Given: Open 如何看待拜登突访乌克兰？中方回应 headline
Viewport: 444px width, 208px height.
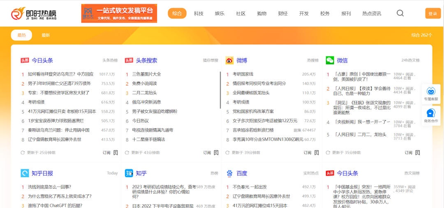Looking at the screenshot, I should (x=60, y=74).
